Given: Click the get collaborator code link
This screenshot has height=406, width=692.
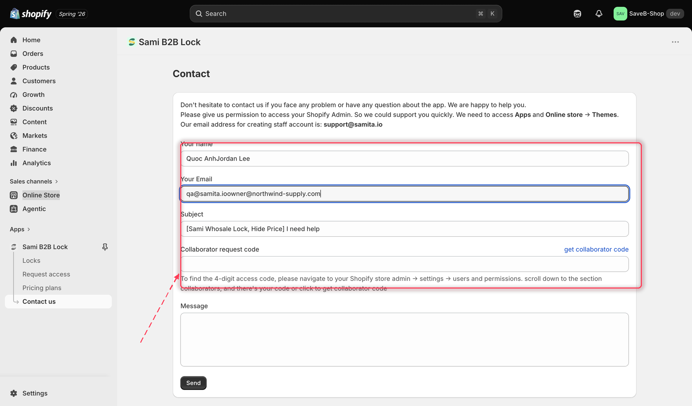Looking at the screenshot, I should click(x=596, y=249).
